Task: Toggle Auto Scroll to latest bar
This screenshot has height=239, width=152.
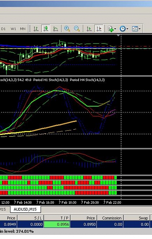Action: [x=89, y=29]
